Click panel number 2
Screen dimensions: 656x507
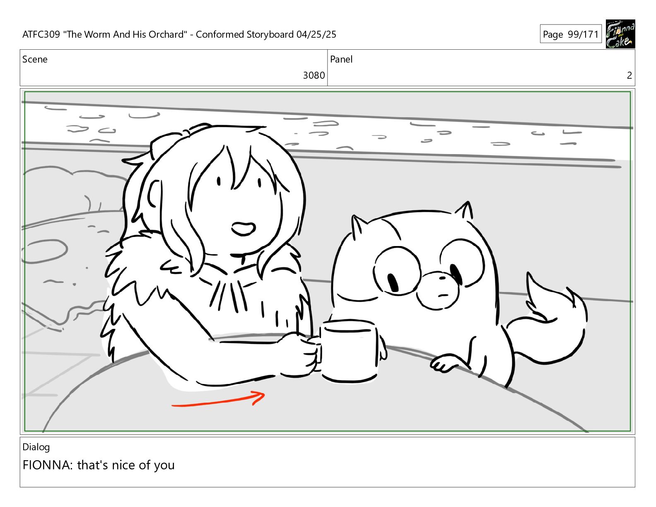pos(629,75)
